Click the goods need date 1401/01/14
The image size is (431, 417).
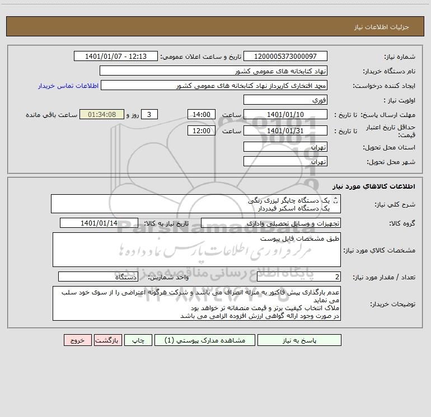pos(99,223)
